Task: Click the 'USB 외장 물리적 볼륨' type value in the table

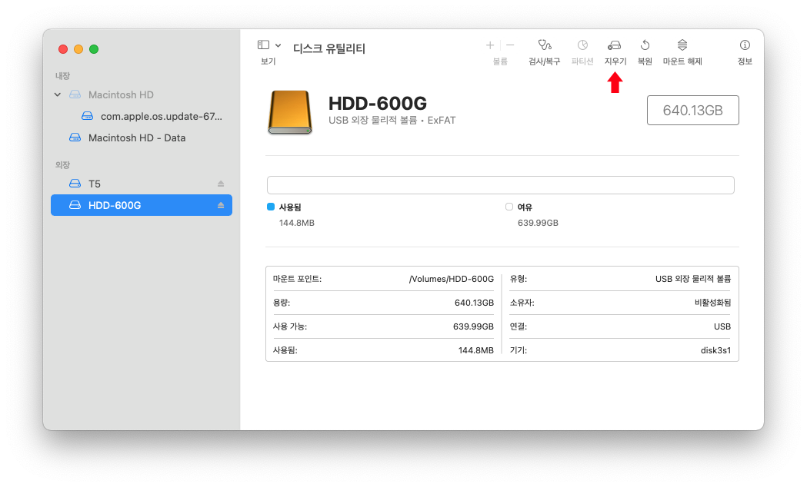Action: pos(692,279)
